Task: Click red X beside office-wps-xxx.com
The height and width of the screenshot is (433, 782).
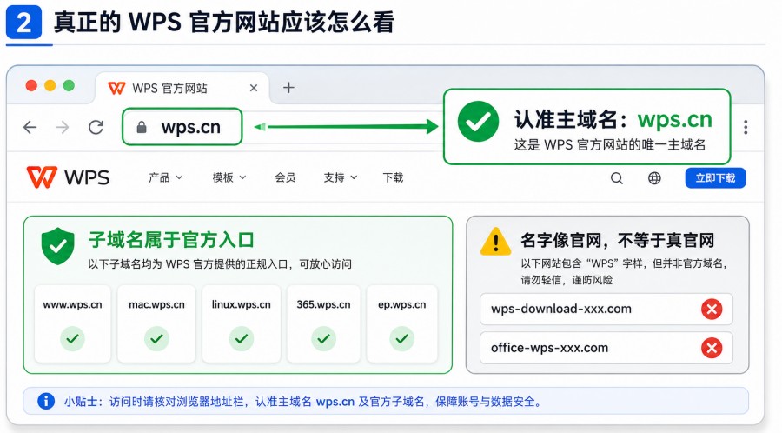Action: coord(712,348)
